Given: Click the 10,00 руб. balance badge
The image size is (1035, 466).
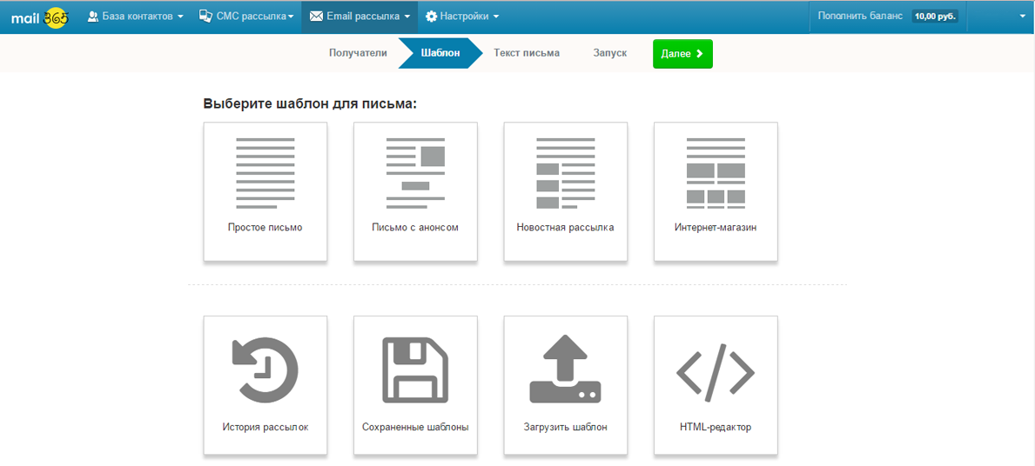Looking at the screenshot, I should pos(935,17).
